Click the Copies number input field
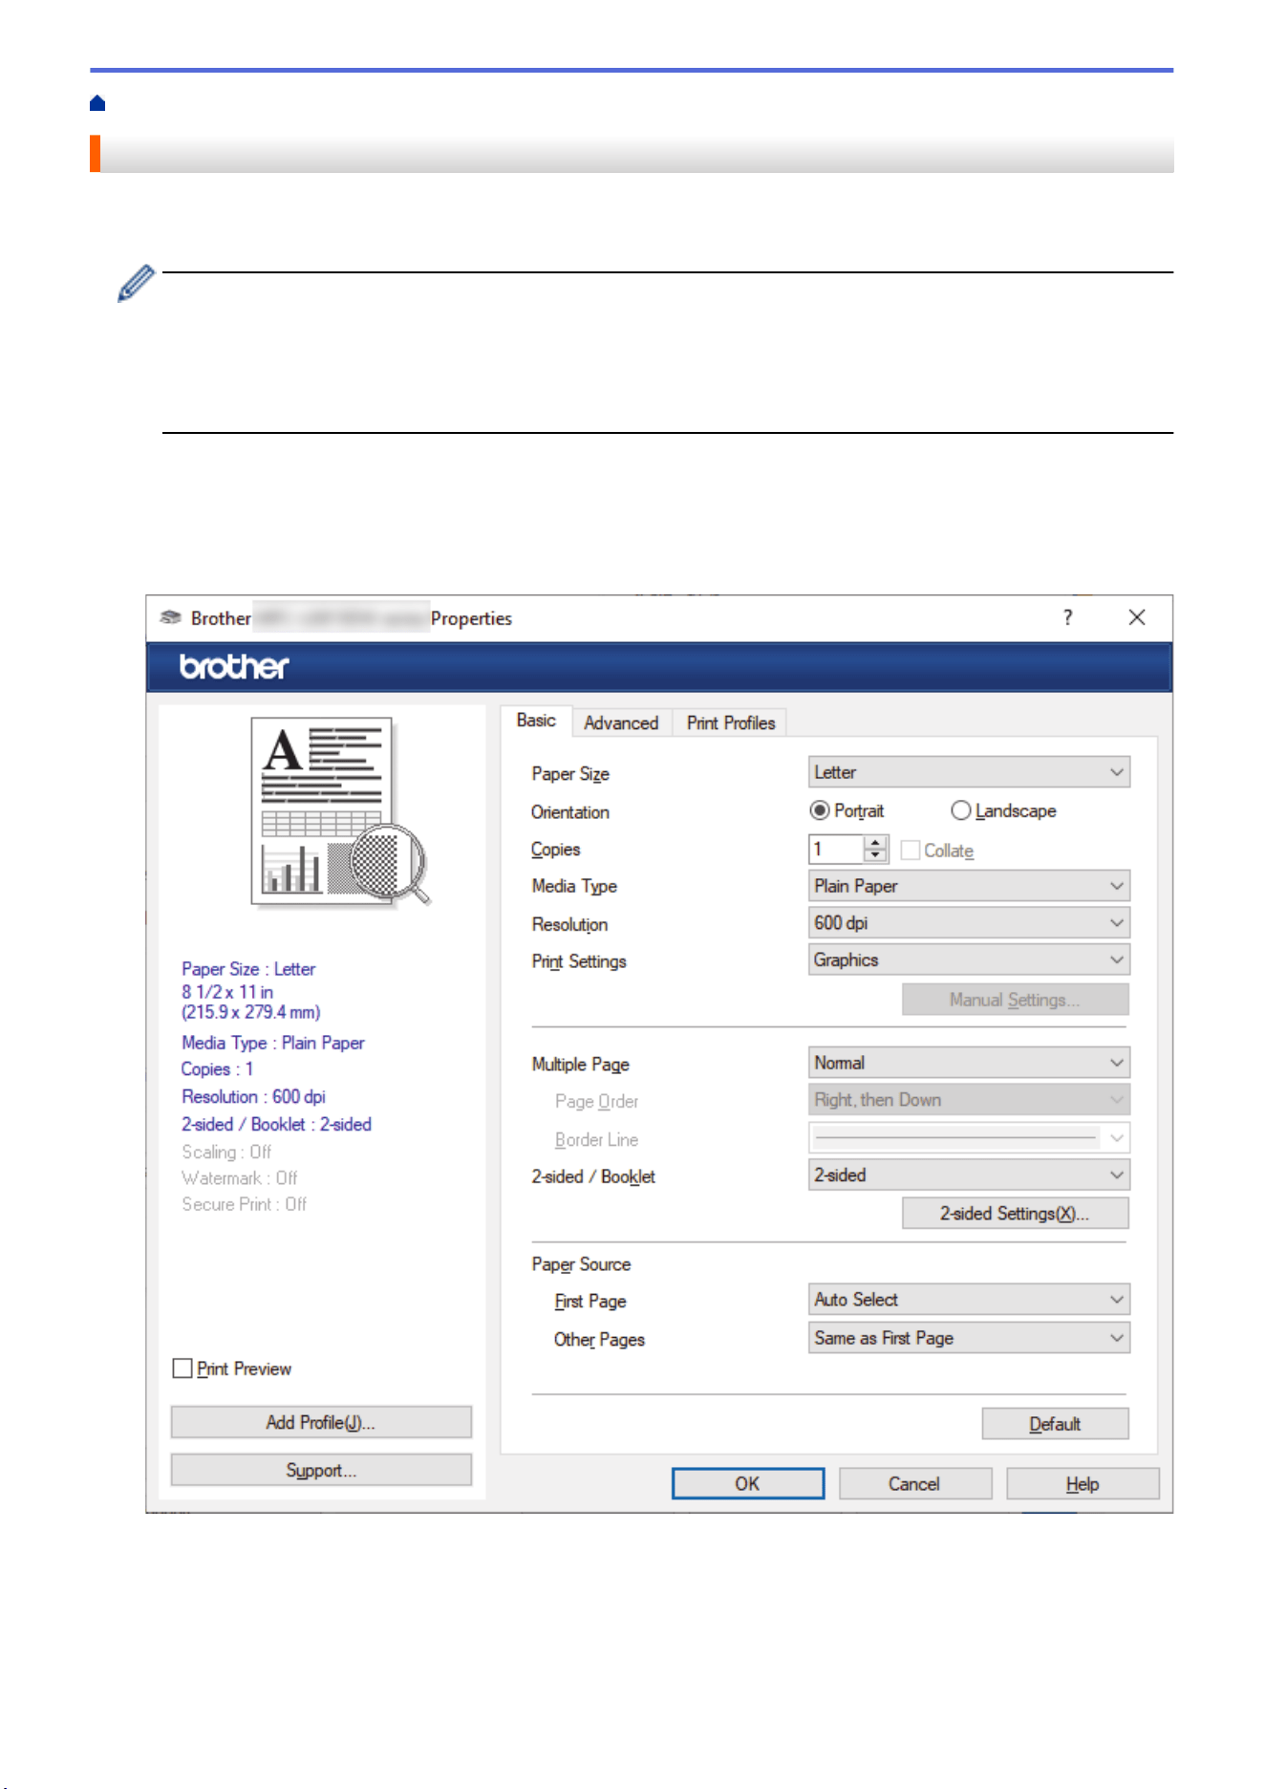The height and width of the screenshot is (1789, 1265). click(x=836, y=850)
